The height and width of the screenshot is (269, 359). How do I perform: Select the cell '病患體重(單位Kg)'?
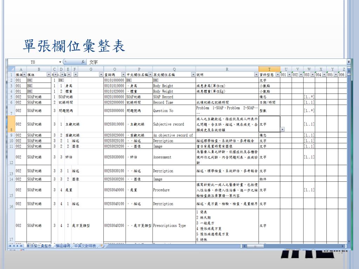pyautogui.click(x=227, y=91)
